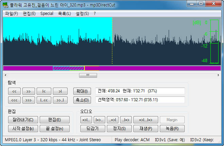Jump to start with the |< button
The image size is (224, 146).
pyautogui.click(x=44, y=91)
